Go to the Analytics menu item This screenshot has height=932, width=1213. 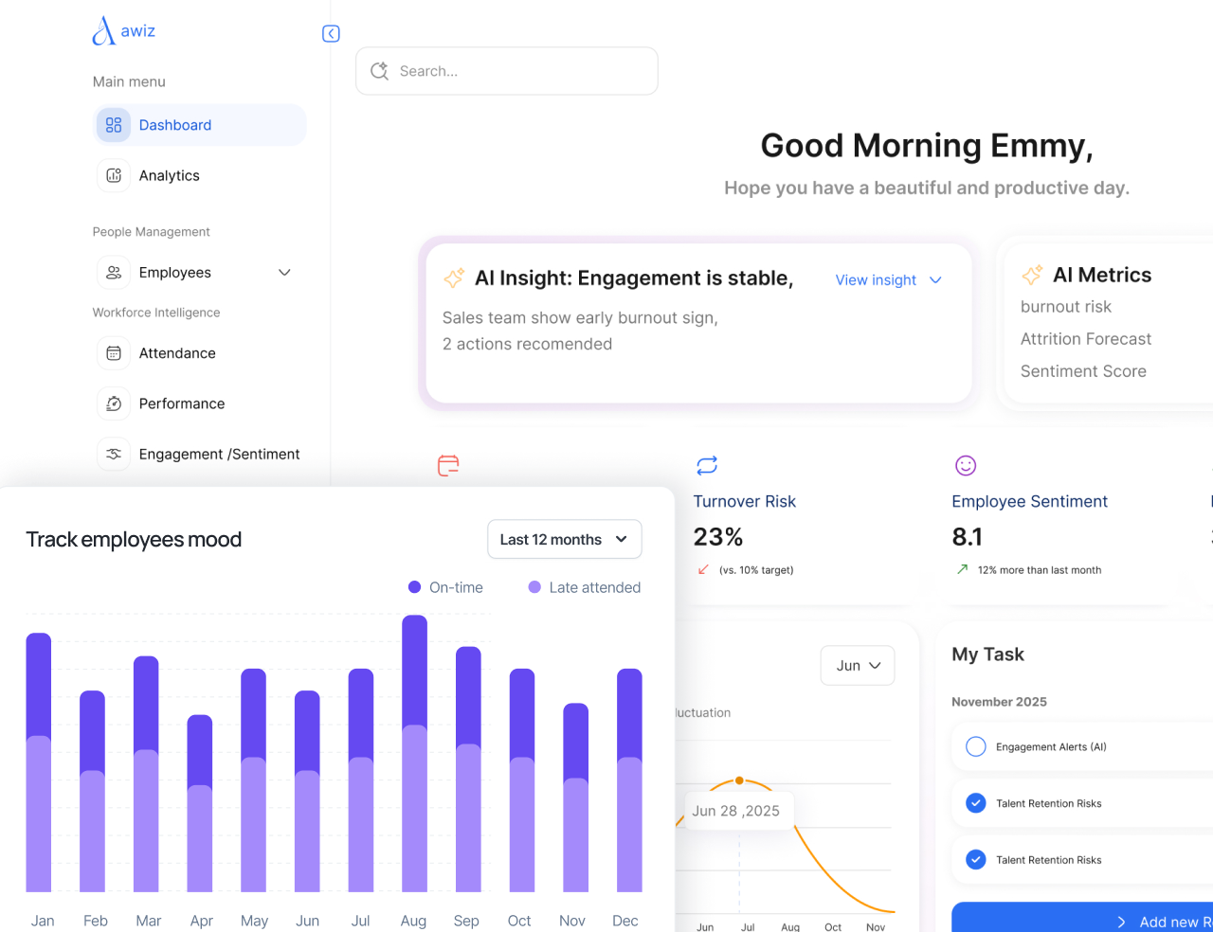tap(169, 176)
